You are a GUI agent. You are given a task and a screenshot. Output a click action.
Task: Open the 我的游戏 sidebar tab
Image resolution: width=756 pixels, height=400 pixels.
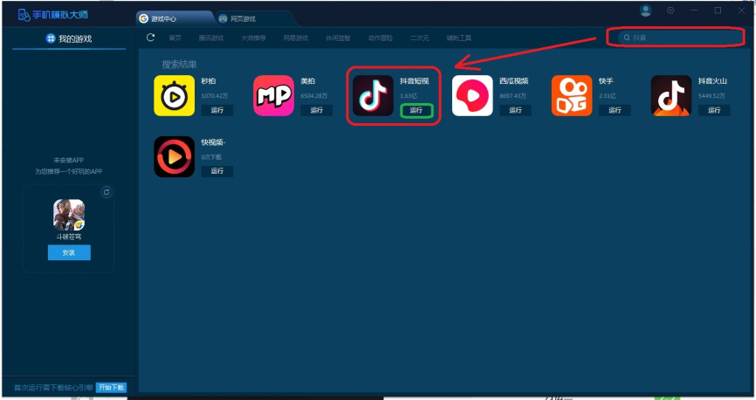pos(69,38)
